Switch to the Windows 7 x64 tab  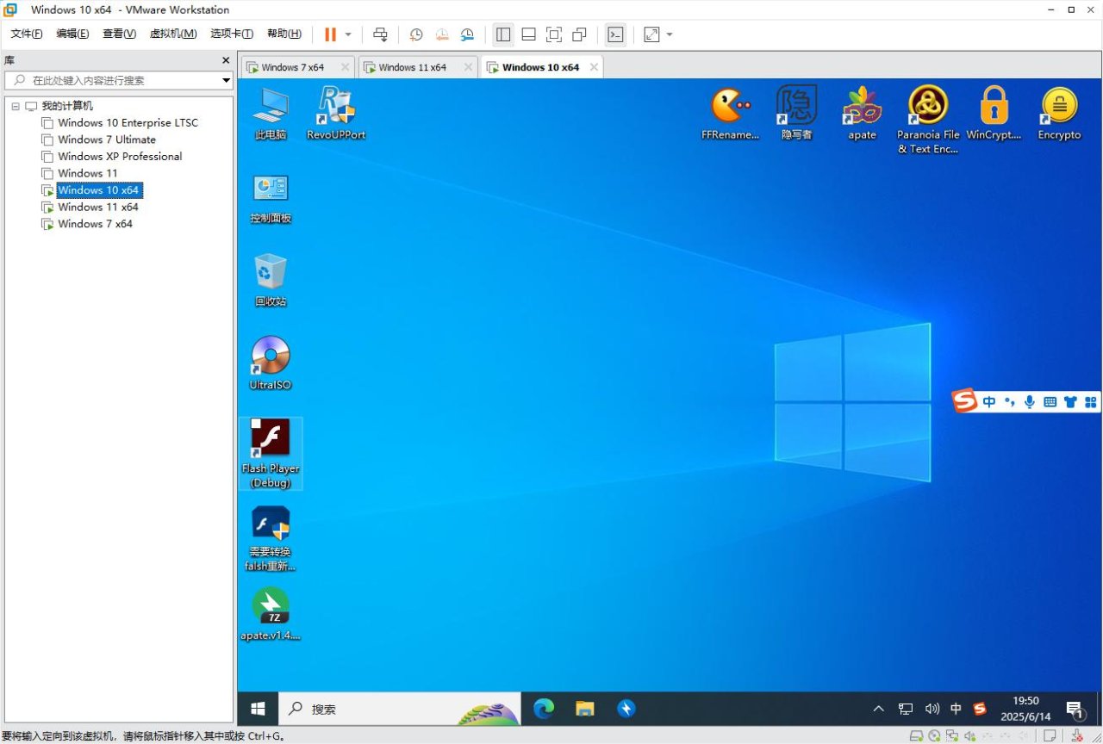pyautogui.click(x=292, y=67)
